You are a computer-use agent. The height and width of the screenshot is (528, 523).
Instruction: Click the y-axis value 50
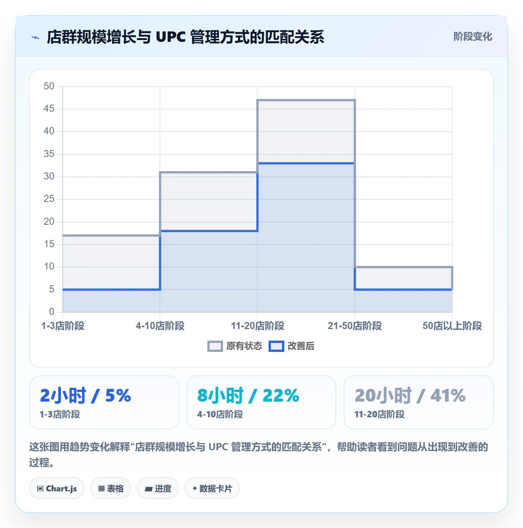click(49, 86)
